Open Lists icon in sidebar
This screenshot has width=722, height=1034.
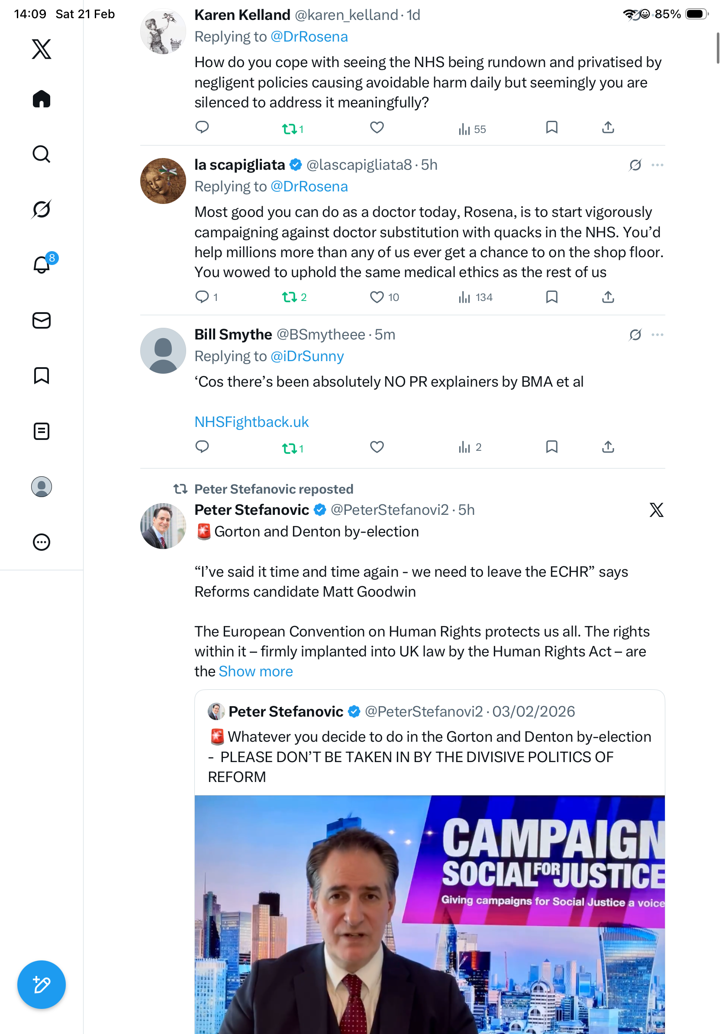(42, 431)
